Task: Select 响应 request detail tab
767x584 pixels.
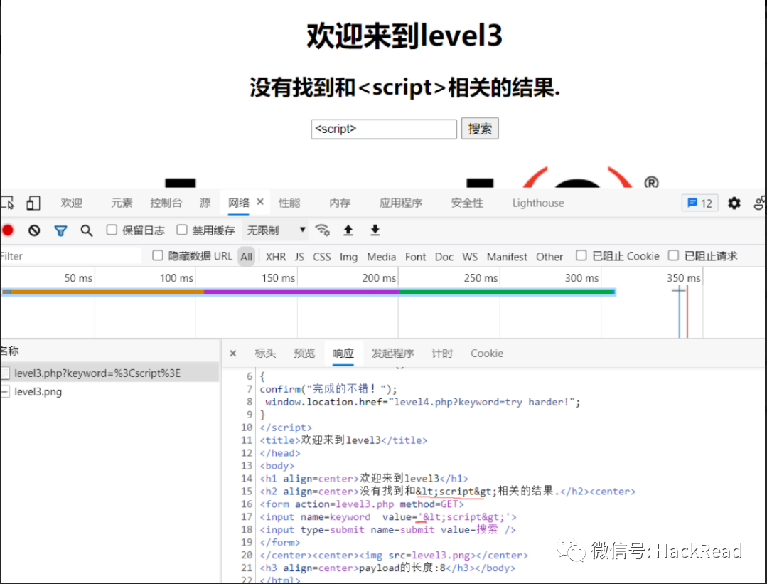Action: tap(343, 353)
